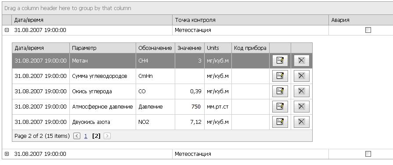Collapse the expanded 31.08.2007 master row
This screenshot has width=393, height=165.
pos(7,30)
